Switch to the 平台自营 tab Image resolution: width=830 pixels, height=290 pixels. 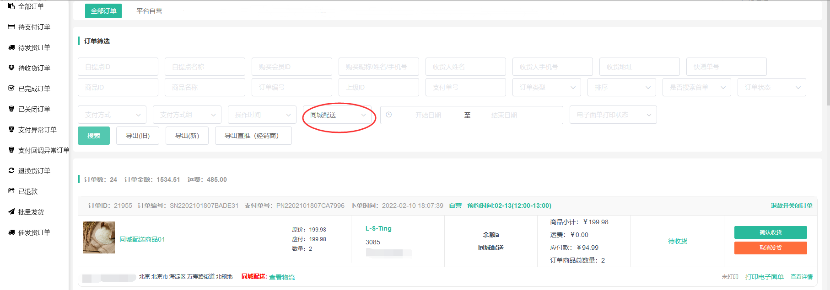pyautogui.click(x=149, y=11)
